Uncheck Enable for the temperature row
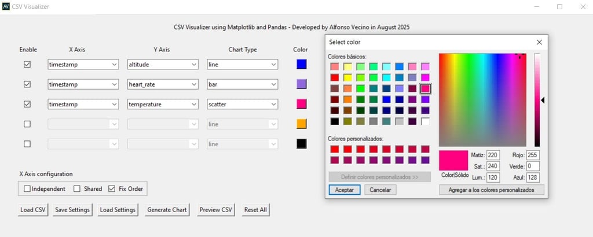The height and width of the screenshot is (237, 593). (x=27, y=104)
